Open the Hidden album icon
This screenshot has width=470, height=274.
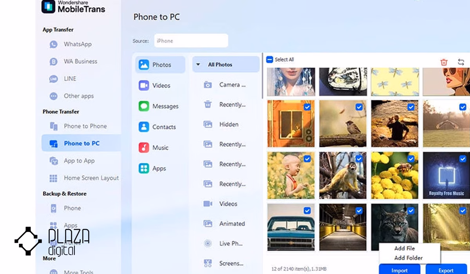tap(208, 124)
